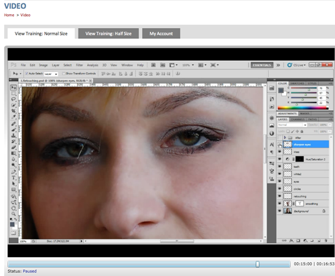335x276 pixels.
Task: Open the Filter menu
Action: point(79,65)
